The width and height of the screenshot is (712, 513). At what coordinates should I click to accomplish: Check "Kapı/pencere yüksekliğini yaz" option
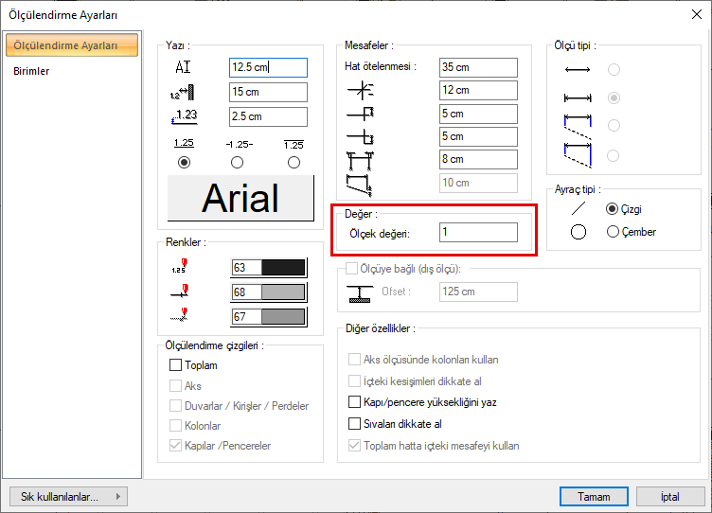(355, 402)
